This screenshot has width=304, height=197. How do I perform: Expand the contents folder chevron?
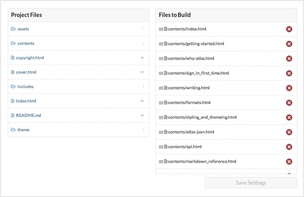point(143,43)
